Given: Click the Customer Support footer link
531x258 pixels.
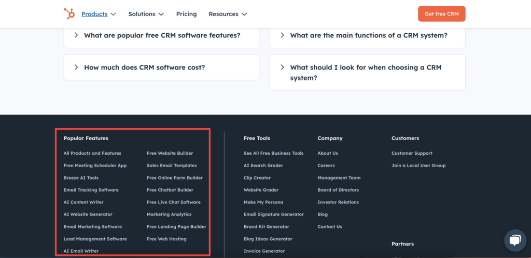Looking at the screenshot, I should tap(412, 153).
